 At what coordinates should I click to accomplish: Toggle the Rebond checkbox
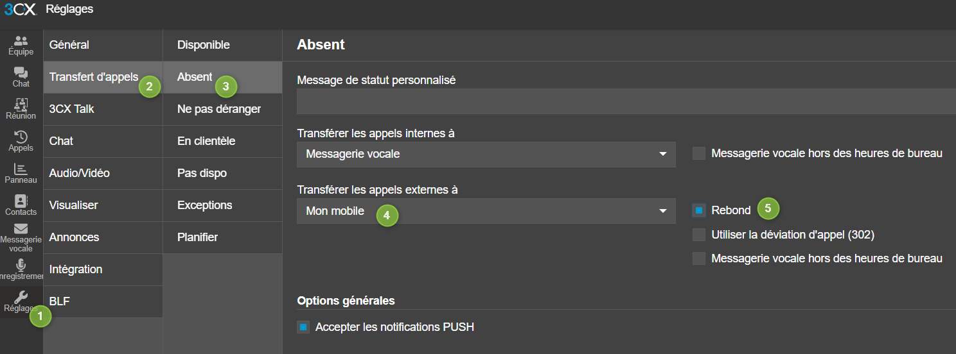(699, 210)
